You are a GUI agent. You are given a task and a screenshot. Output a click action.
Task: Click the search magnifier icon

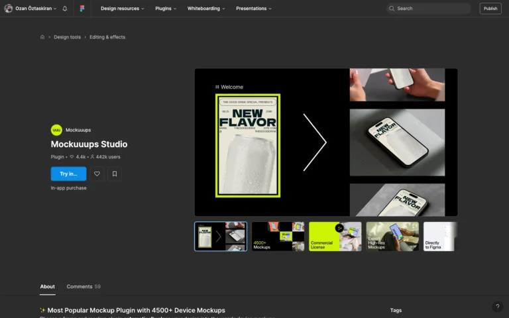(x=392, y=9)
